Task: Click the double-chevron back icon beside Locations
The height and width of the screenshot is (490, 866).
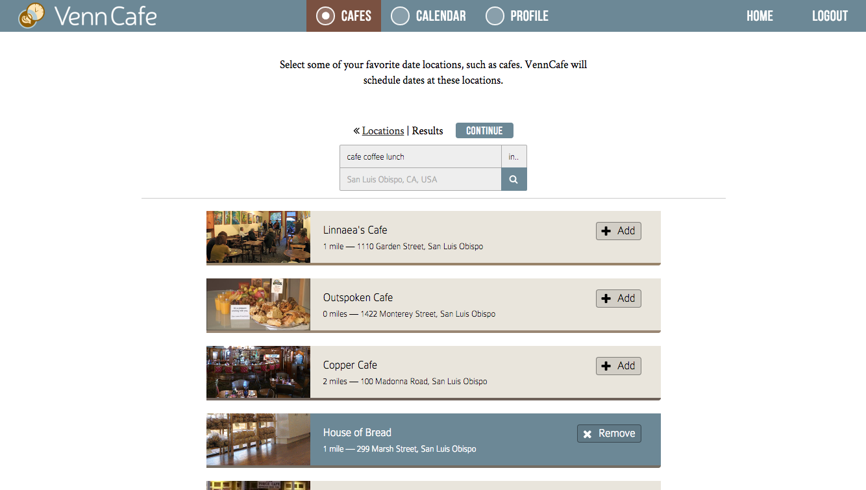Action: point(356,130)
